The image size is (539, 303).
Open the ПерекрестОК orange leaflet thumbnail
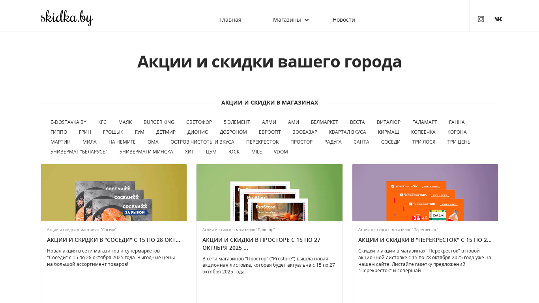(425, 193)
